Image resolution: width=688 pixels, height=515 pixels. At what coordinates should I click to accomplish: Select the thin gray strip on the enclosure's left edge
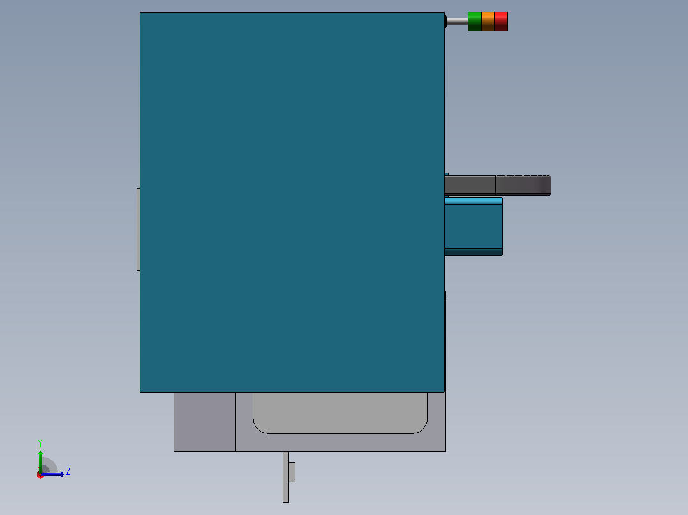tap(138, 229)
